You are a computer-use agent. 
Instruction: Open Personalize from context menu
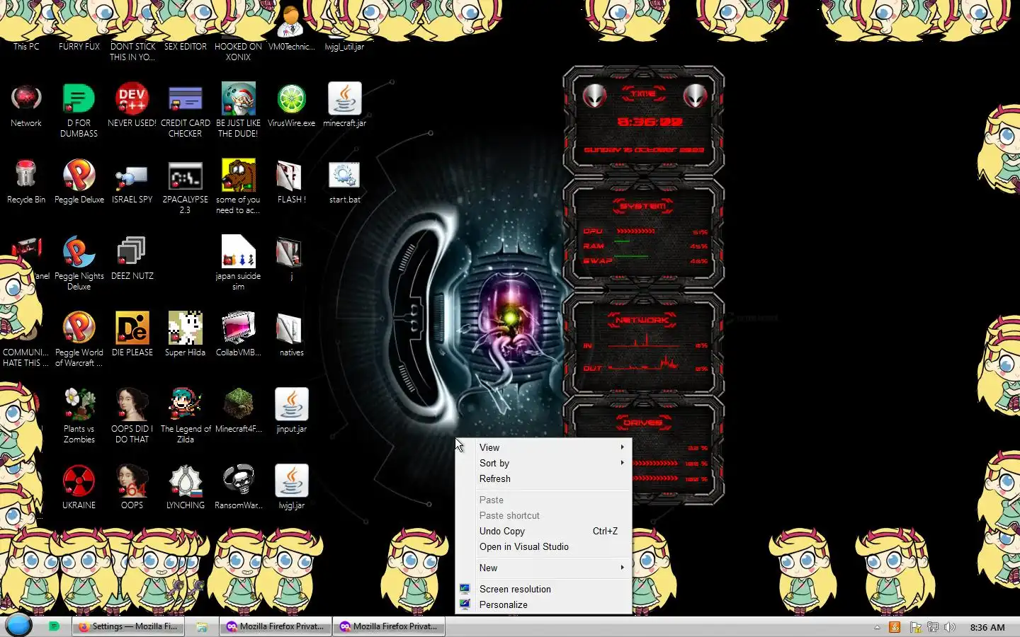click(543, 604)
